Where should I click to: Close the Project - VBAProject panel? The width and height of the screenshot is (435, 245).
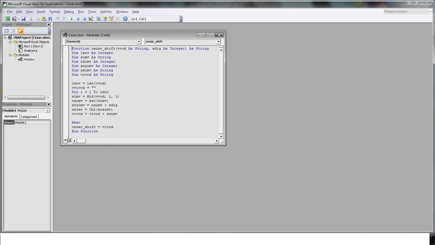49,24
